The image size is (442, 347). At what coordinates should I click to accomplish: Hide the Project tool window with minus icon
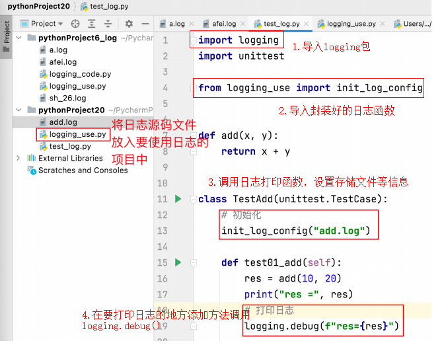(x=145, y=24)
